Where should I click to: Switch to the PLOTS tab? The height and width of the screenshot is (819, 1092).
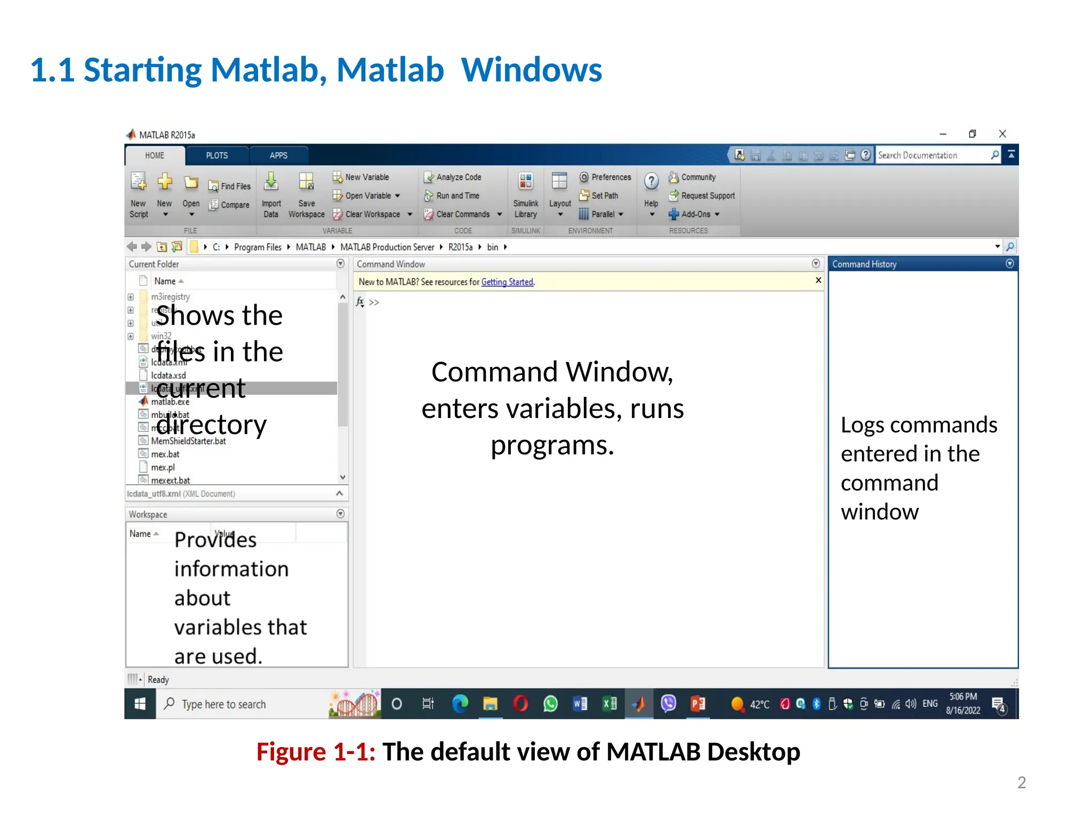[216, 156]
